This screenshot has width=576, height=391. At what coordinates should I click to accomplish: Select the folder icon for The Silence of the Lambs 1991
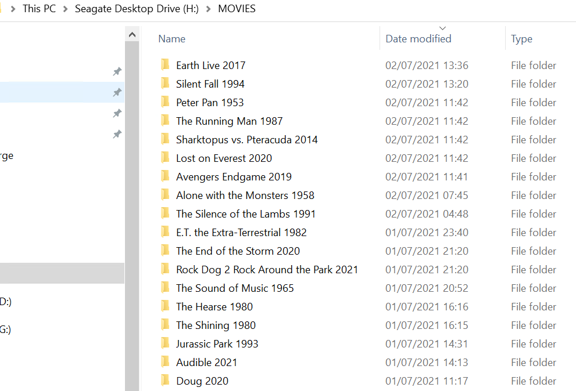click(x=165, y=213)
